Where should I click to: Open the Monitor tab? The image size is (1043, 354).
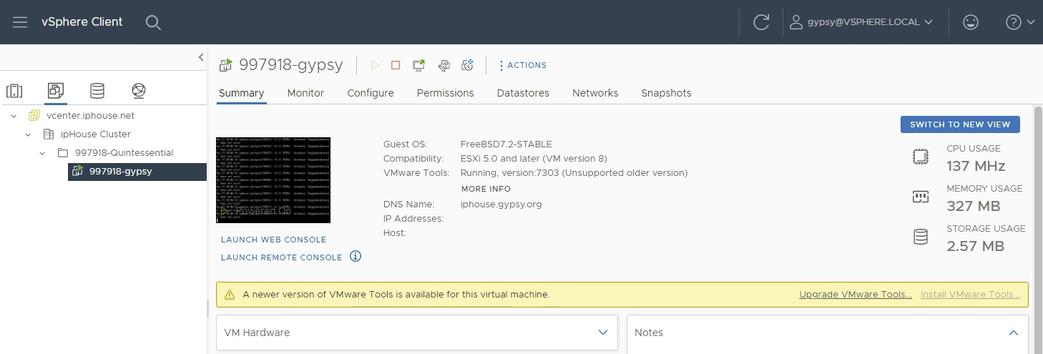click(305, 93)
